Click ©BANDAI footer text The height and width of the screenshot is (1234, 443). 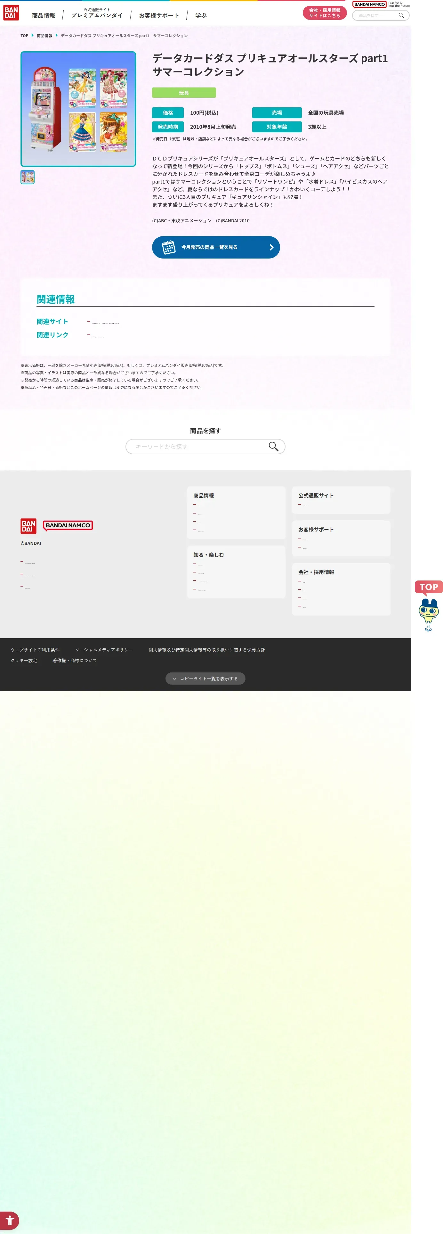pos(31,544)
